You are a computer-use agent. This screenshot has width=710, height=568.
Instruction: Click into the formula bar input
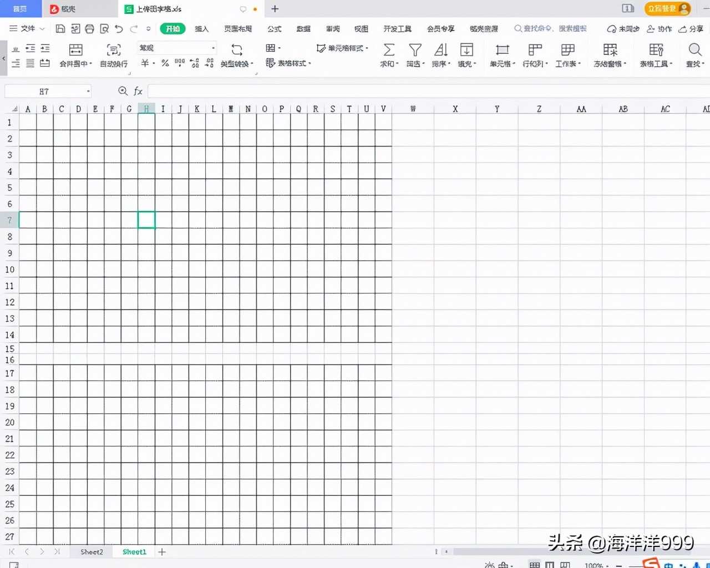tap(428, 91)
